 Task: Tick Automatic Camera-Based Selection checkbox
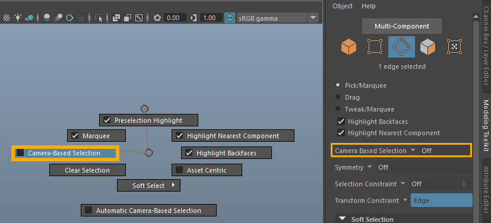[88, 210]
